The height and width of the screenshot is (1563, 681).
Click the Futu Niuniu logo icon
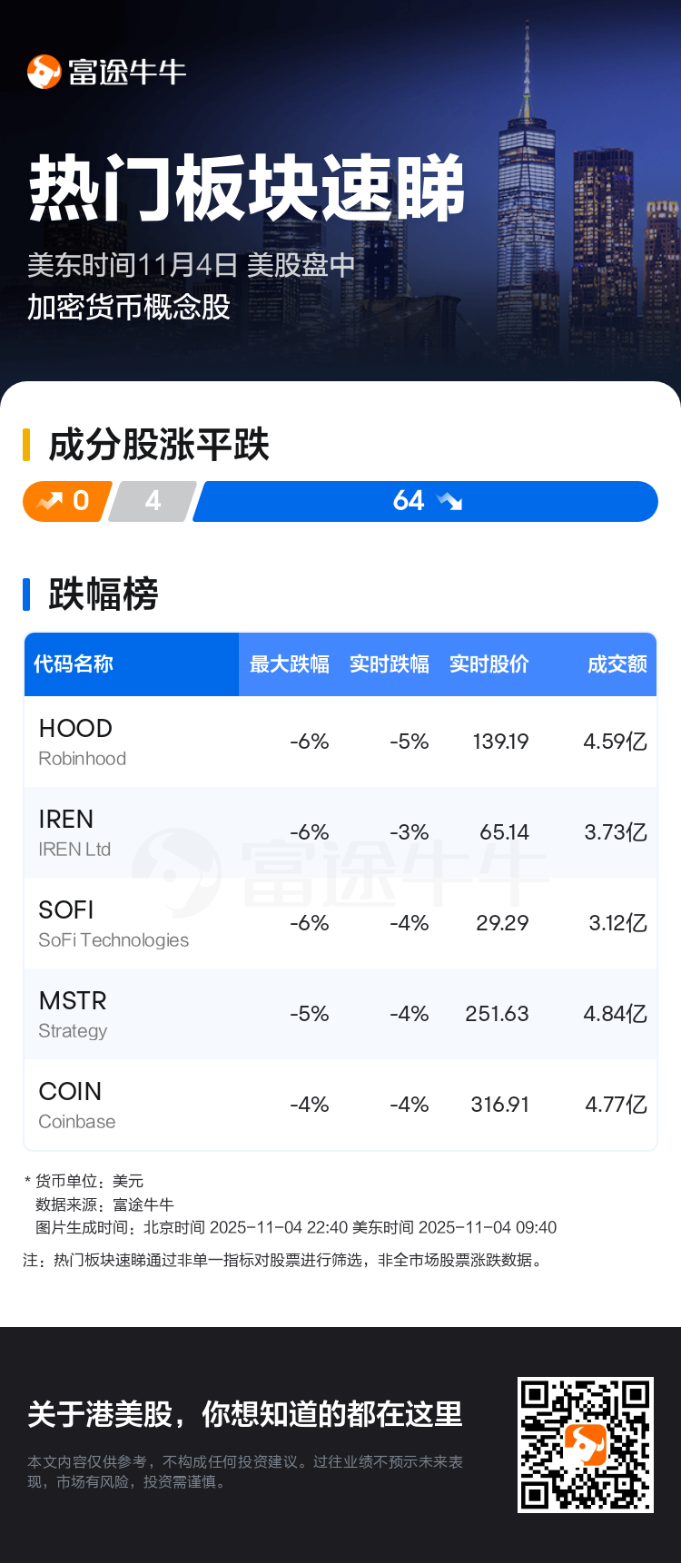[44, 72]
